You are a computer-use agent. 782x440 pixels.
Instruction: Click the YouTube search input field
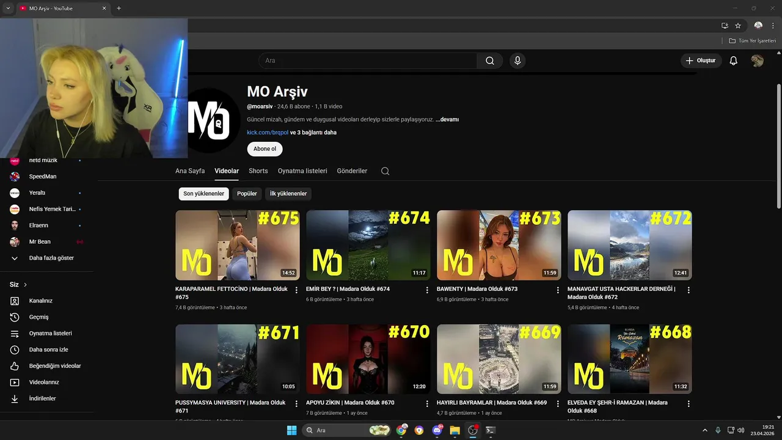tap(368, 61)
